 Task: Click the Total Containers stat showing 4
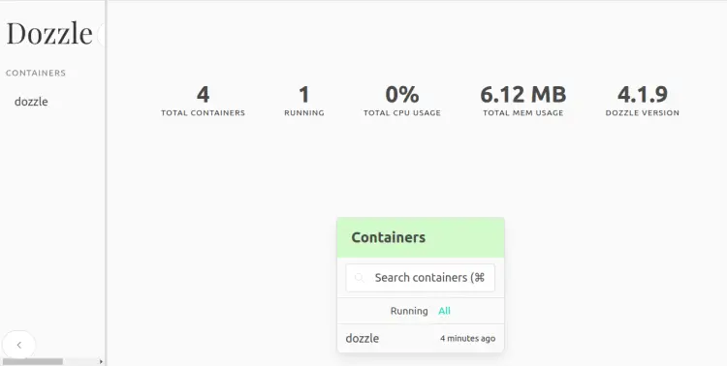pos(204,101)
